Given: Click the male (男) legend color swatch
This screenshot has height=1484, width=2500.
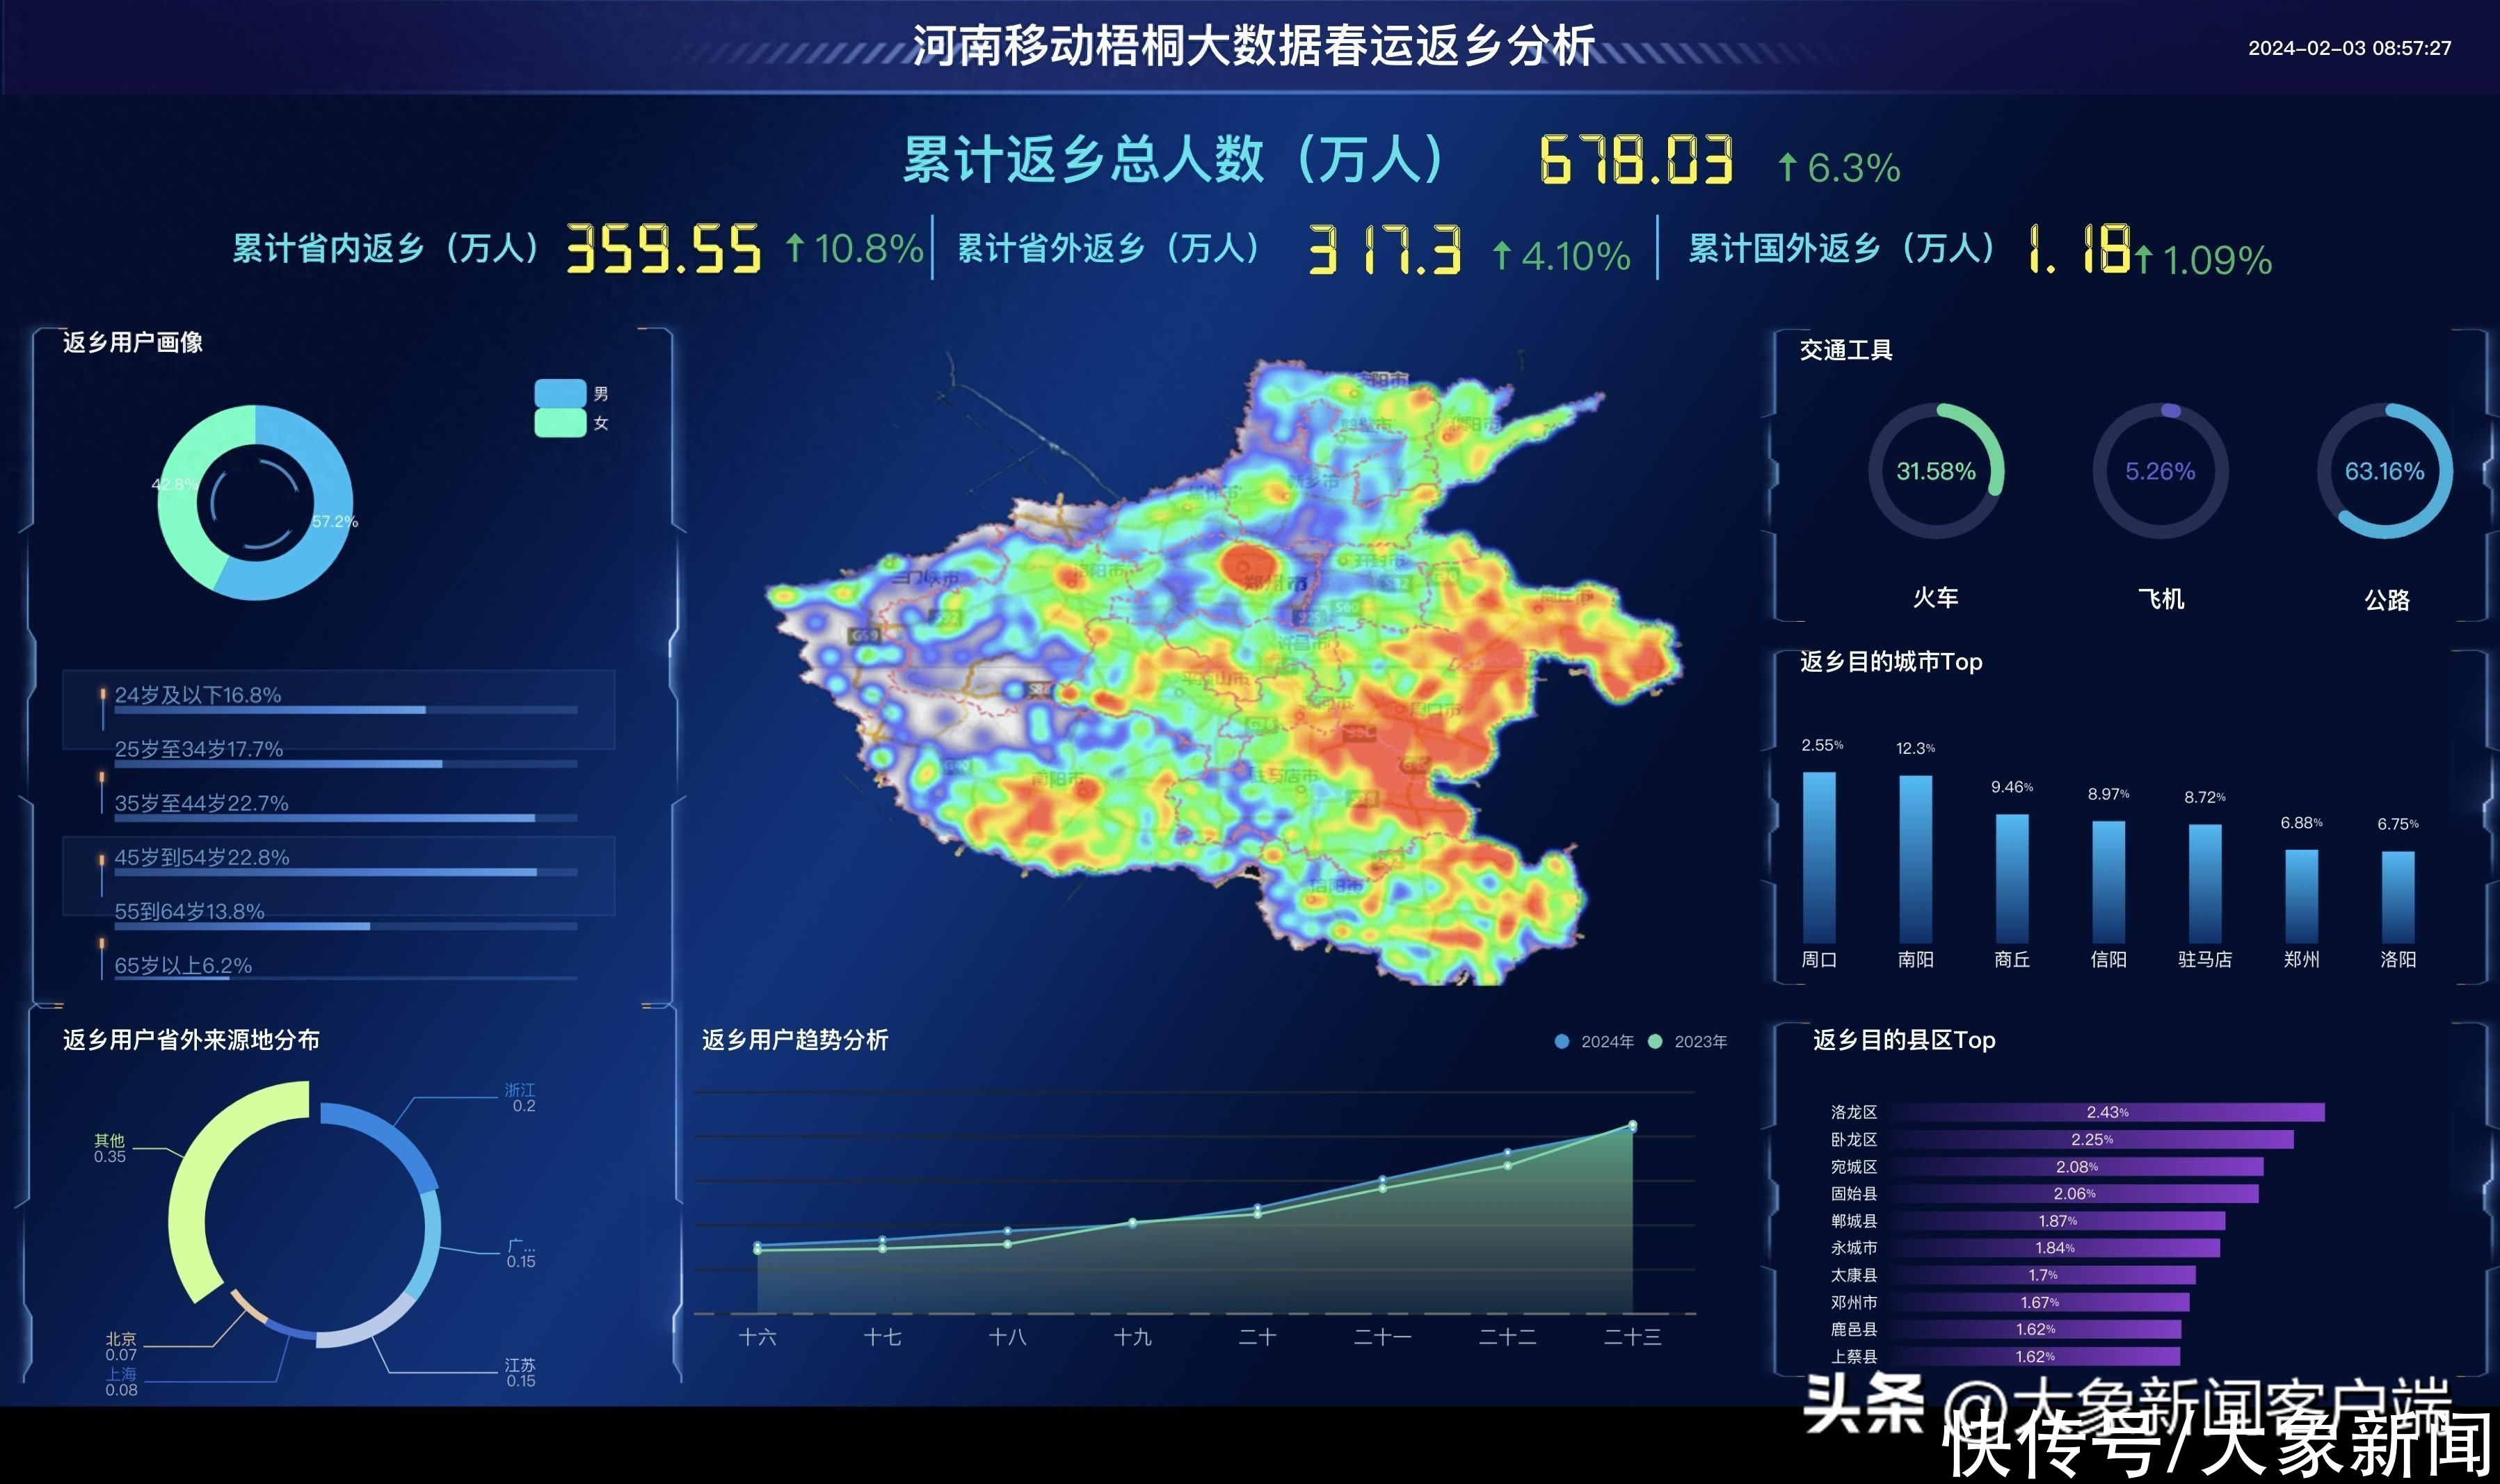Looking at the screenshot, I should point(560,393).
